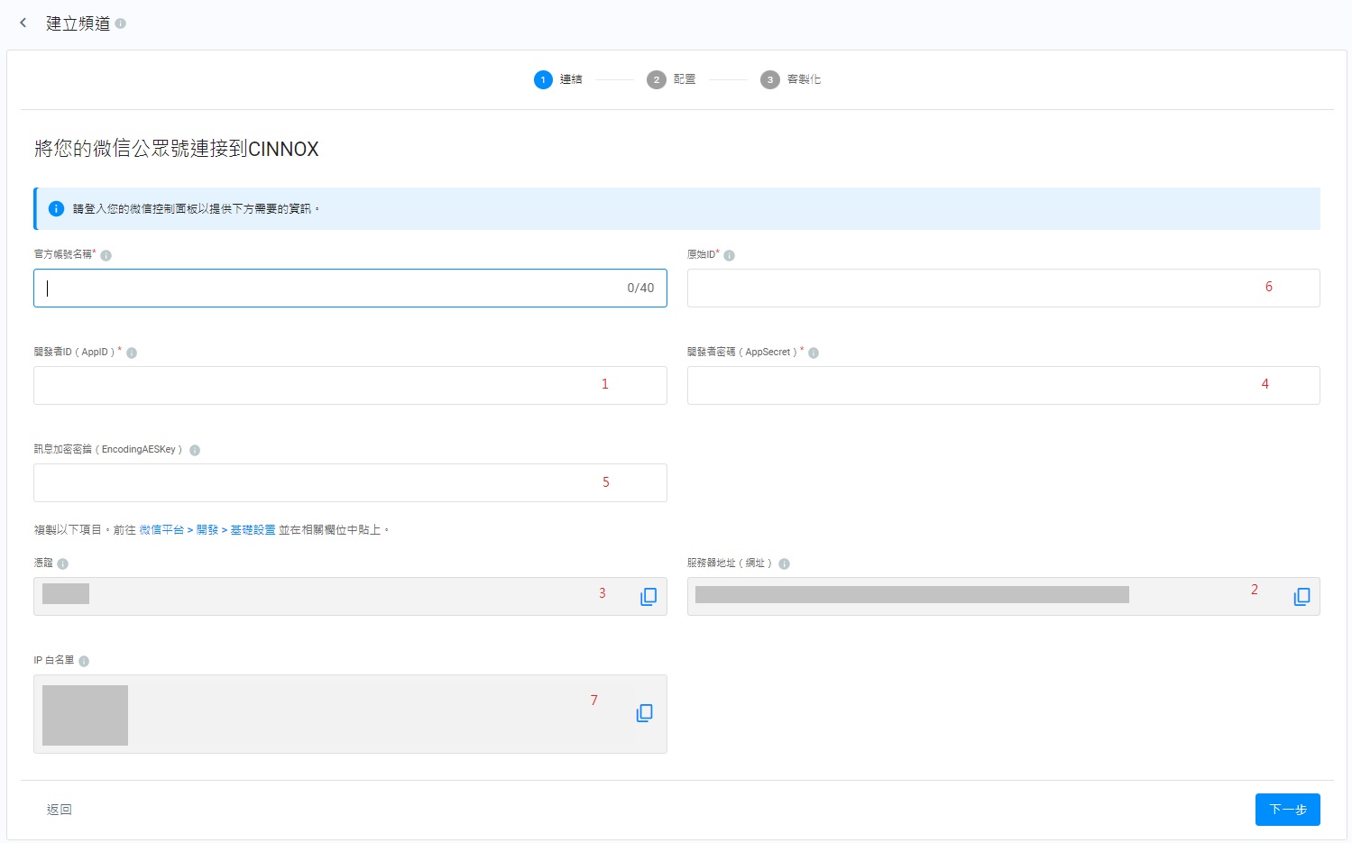Click the 服務器地址 (網址) label
Viewport: 1352px width, 843px height.
730,563
